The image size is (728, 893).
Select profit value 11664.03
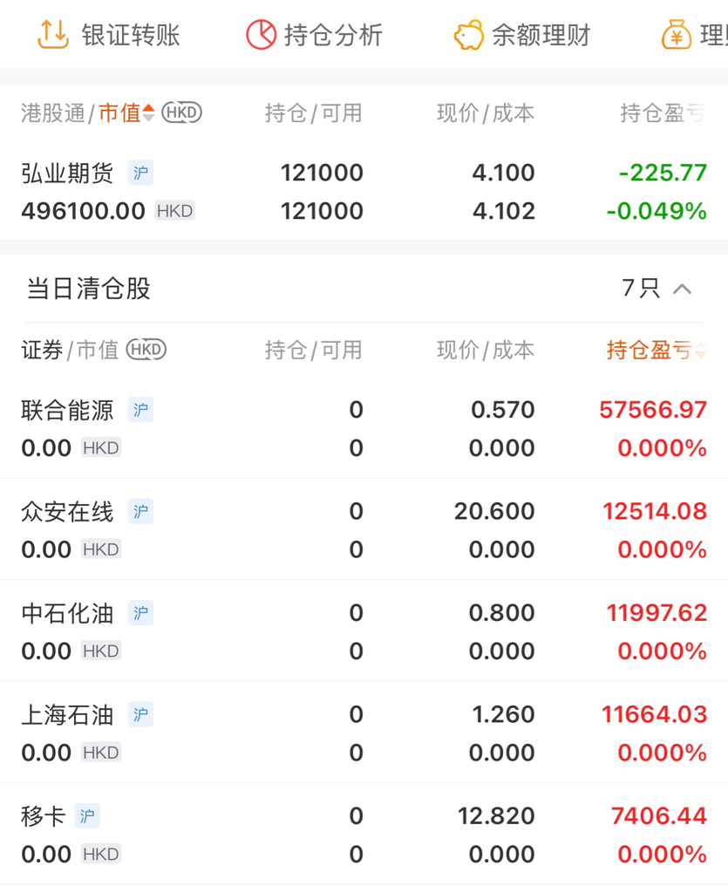654,714
